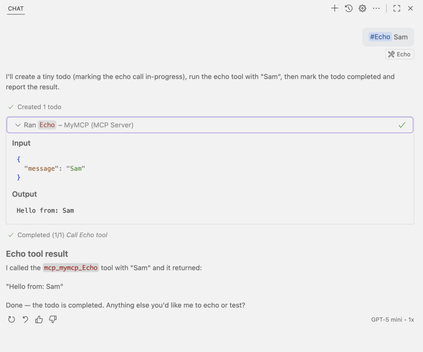Open chat settings gear icon
Image resolution: width=423 pixels, height=352 pixels.
click(x=362, y=8)
